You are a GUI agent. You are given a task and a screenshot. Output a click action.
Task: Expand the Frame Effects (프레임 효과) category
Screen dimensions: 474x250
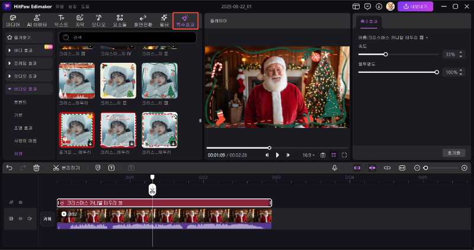(x=28, y=63)
